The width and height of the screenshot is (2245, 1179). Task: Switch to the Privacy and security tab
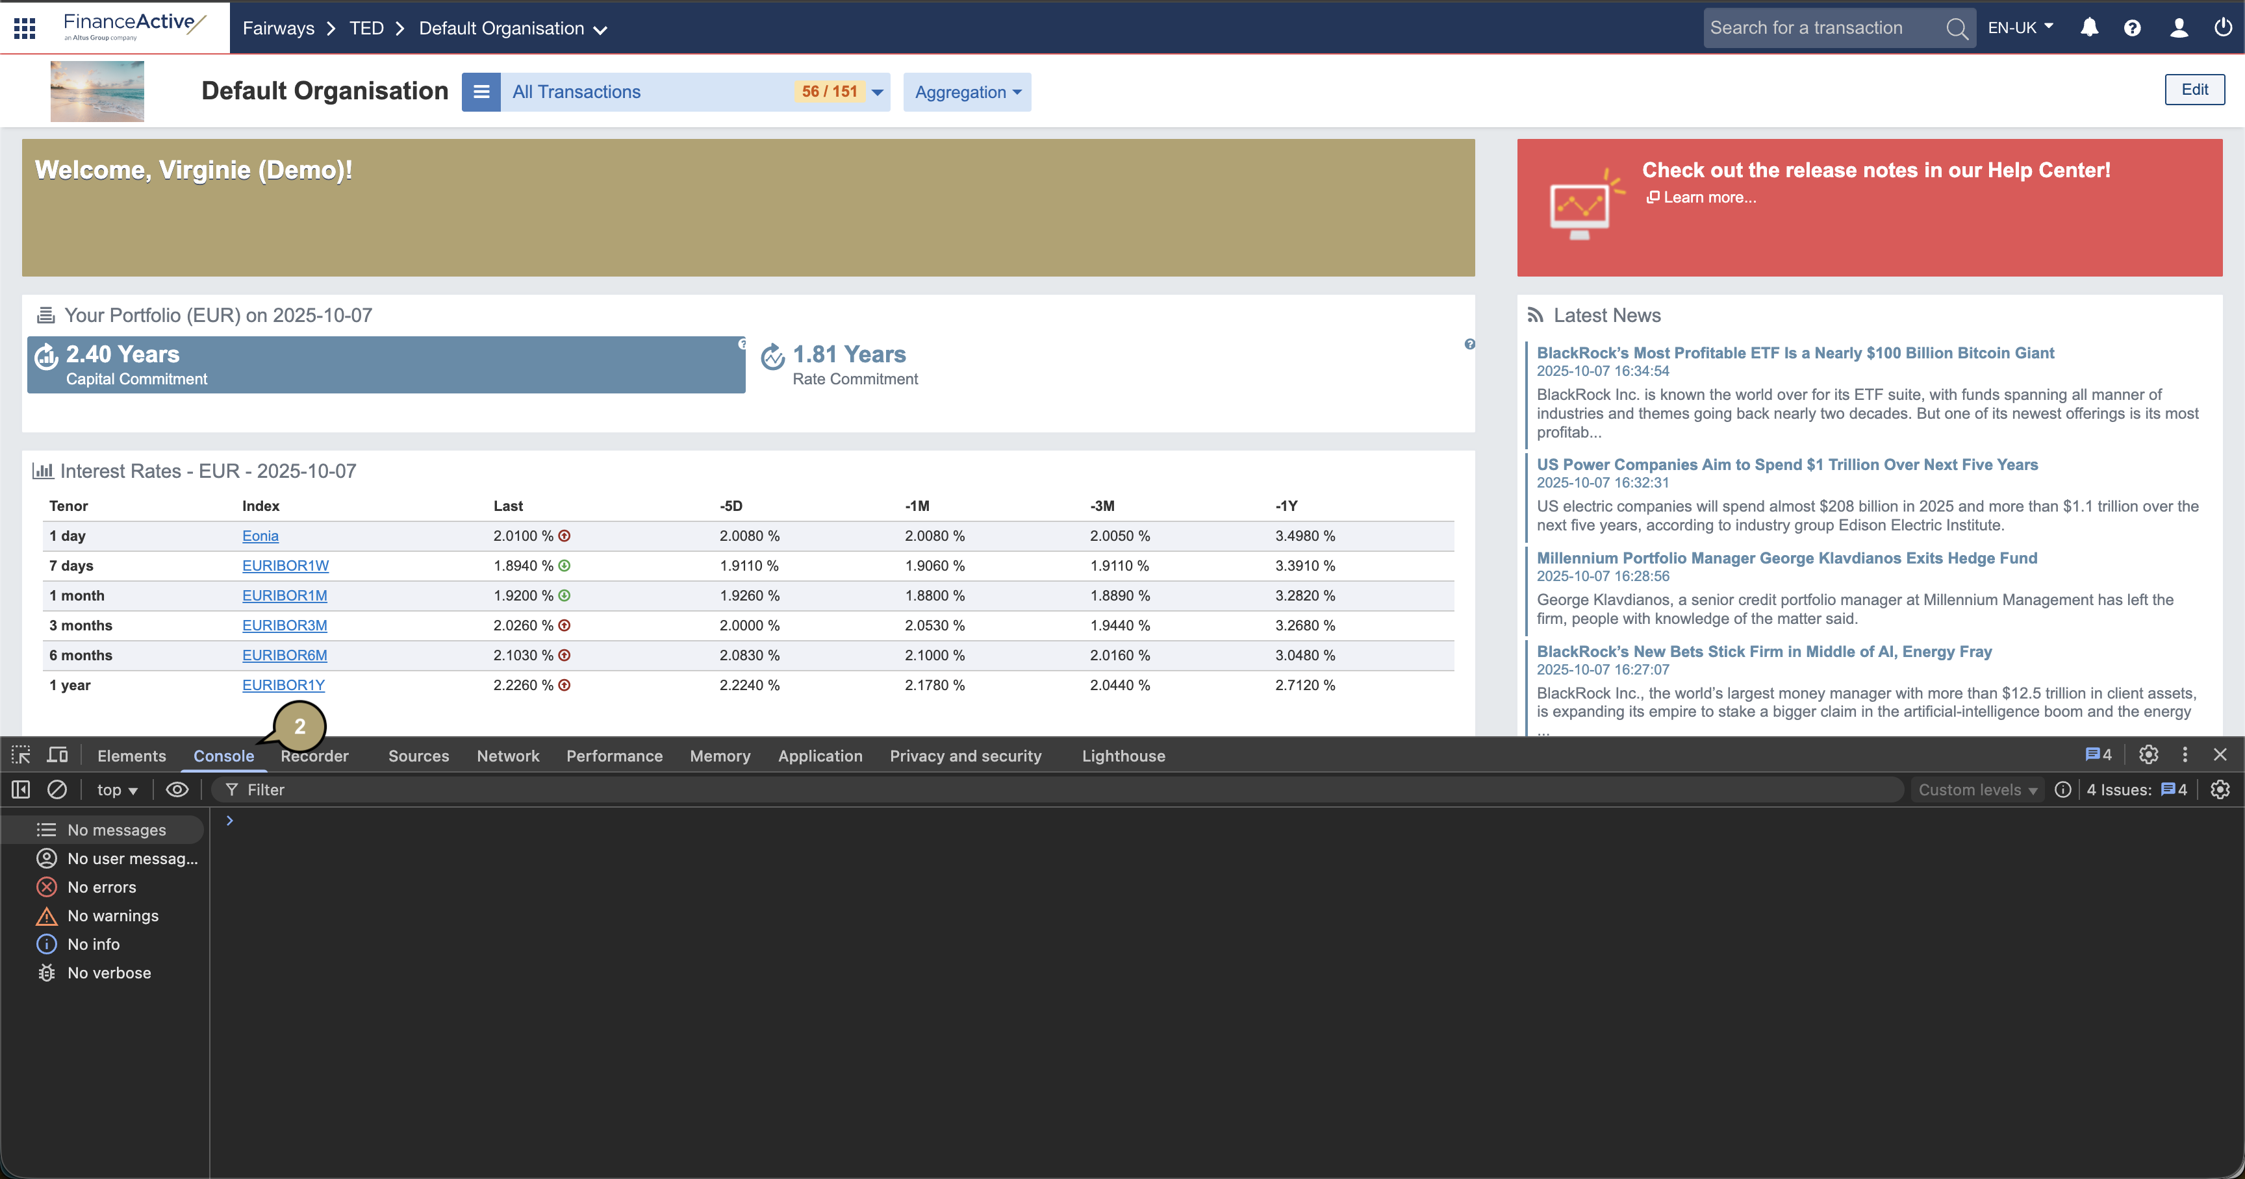(x=966, y=756)
